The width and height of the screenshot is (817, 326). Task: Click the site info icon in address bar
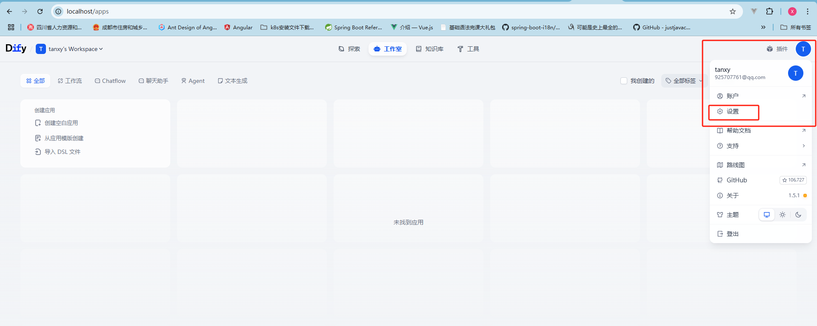[x=59, y=11]
